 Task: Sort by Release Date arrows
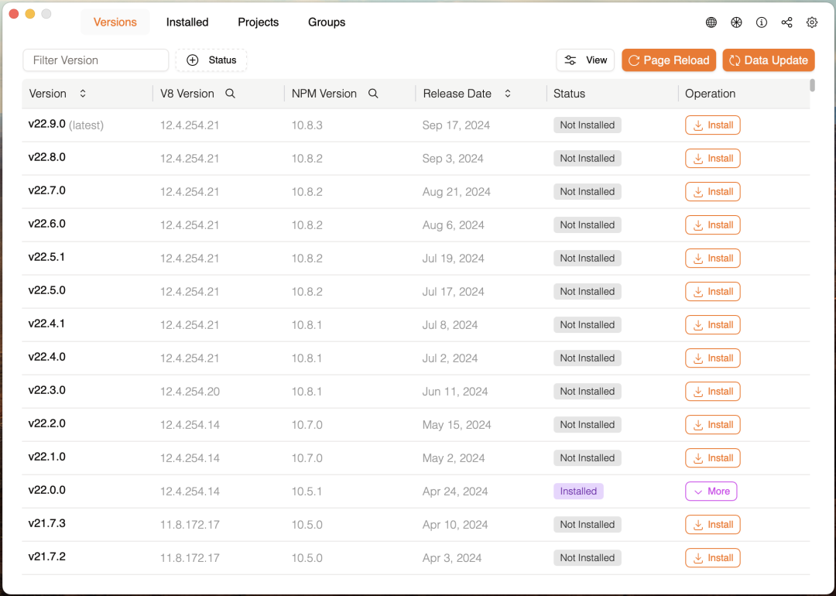[x=508, y=94]
